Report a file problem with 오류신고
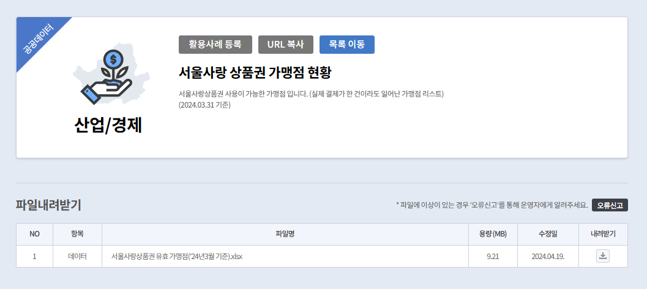This screenshot has height=289, width=647. pos(610,205)
